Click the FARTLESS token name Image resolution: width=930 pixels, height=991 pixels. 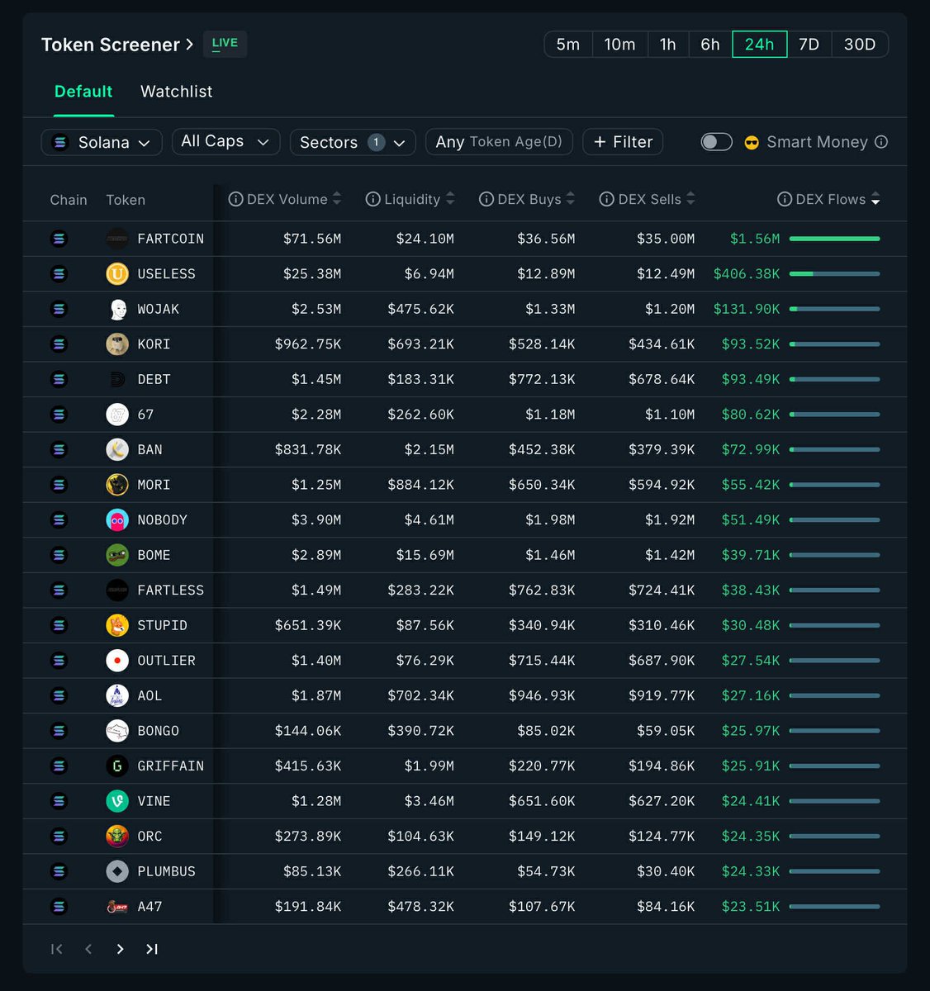[170, 590]
